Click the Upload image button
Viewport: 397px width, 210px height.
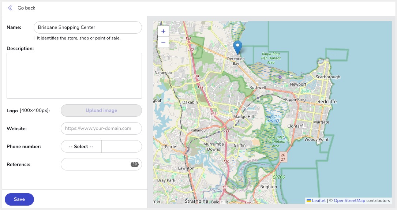[x=101, y=110]
